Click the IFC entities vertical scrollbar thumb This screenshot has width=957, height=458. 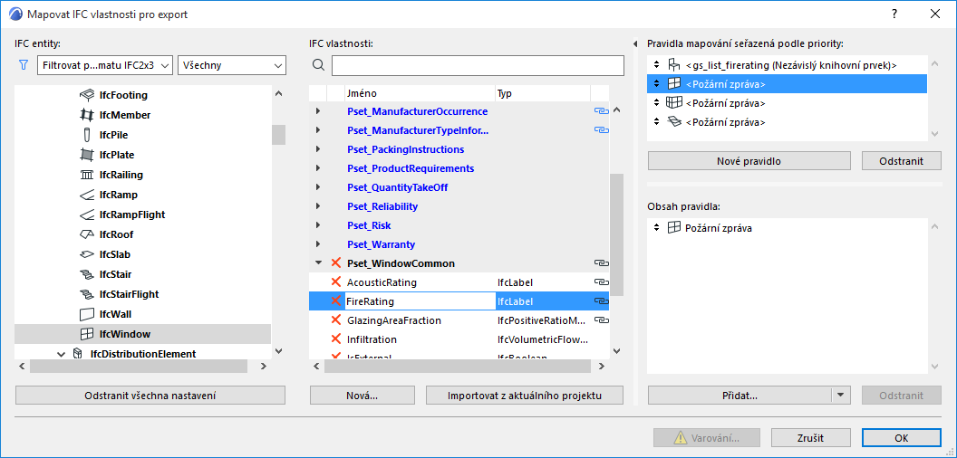point(278,134)
